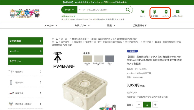Image resolution: width=194 pixels, height=110 pixels.
Task: Click the グレー color sample swatch
Action: pyautogui.click(x=110, y=59)
